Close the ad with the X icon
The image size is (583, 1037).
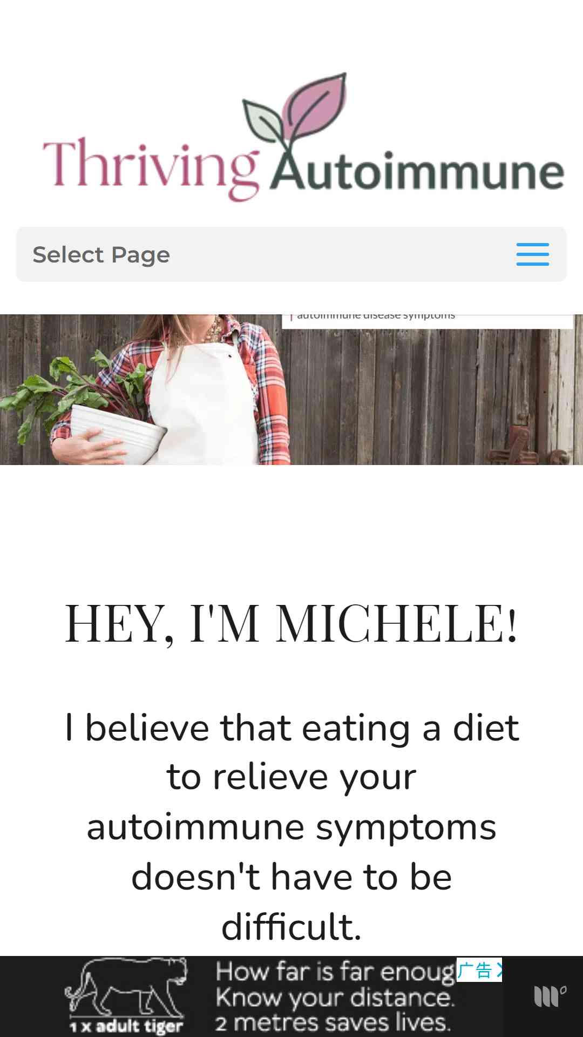point(499,970)
